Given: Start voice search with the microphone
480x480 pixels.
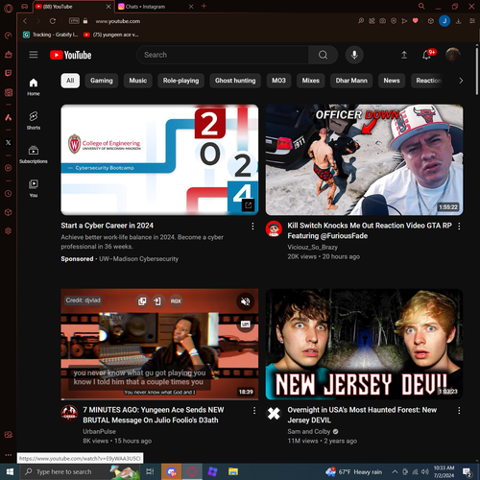Looking at the screenshot, I should click(354, 55).
